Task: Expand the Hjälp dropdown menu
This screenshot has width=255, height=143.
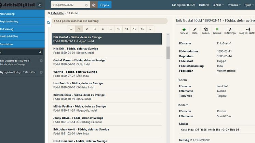Action: (x=249, y=5)
